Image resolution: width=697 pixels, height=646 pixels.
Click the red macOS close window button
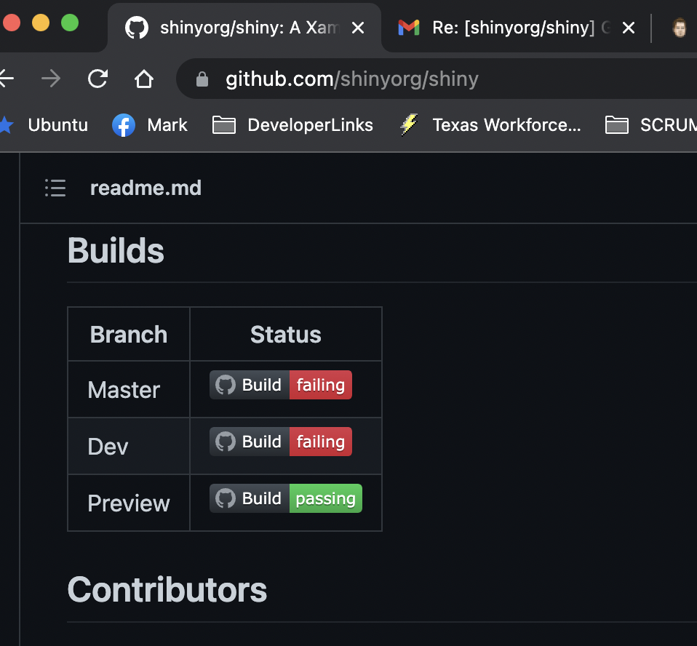coord(12,23)
